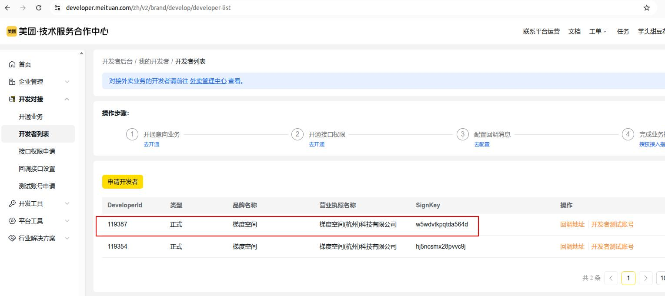Click the home icon beside 首页

pyautogui.click(x=12, y=64)
